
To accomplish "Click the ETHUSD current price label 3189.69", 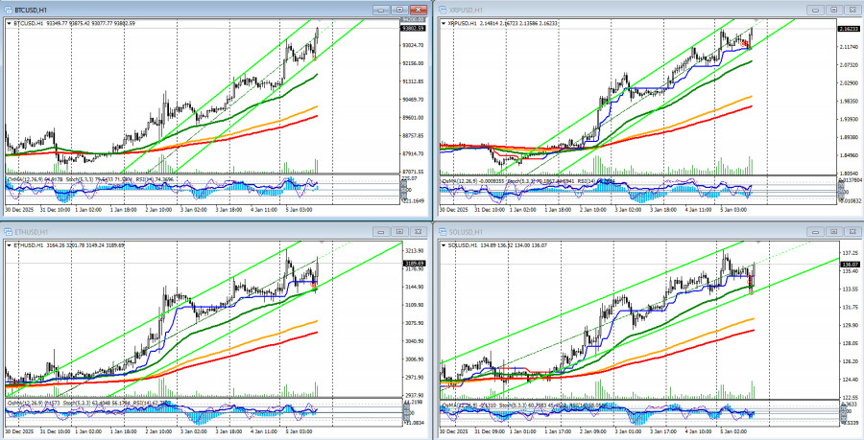I will 414,263.
